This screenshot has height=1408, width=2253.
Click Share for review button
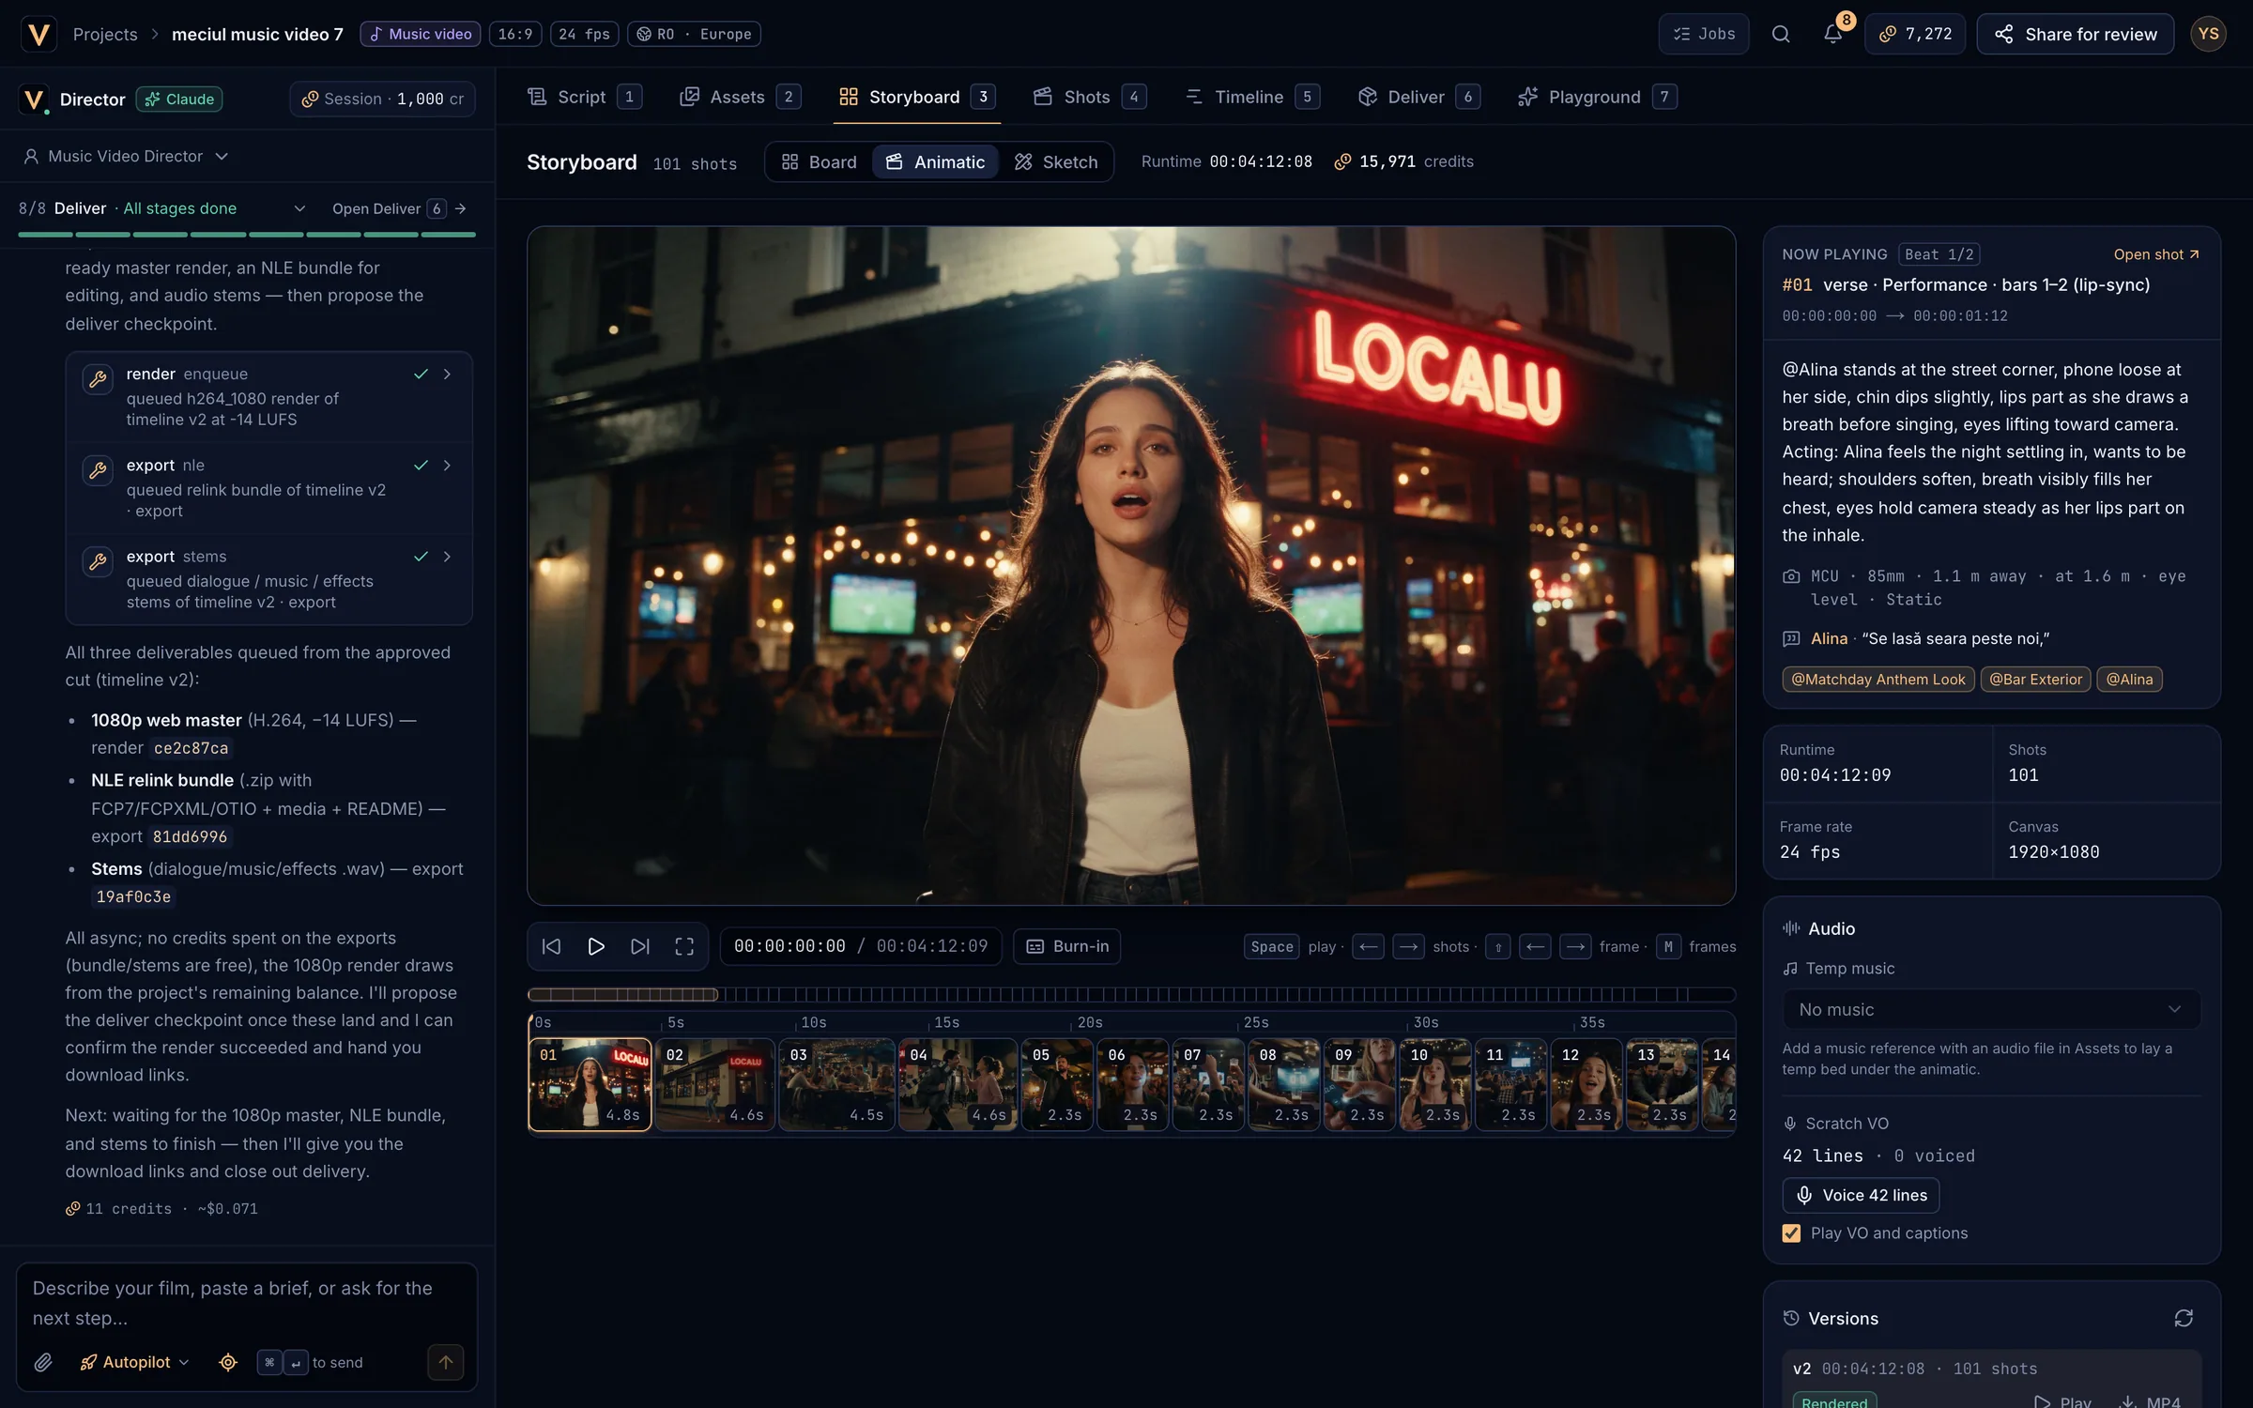pyautogui.click(x=2076, y=34)
